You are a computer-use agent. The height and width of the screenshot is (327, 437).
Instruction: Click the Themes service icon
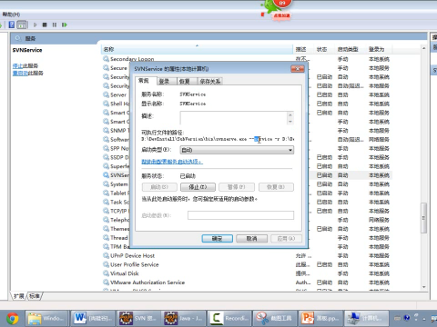click(106, 229)
